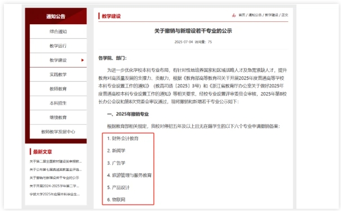Click the red location icon before the breadcrumb
Screen dimensions: 341x211
[234, 15]
